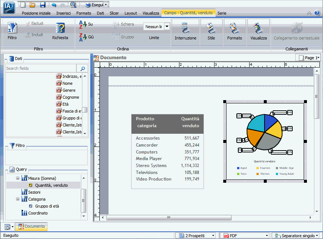Undo the last action
This screenshot has height=239, width=323.
point(54,5)
